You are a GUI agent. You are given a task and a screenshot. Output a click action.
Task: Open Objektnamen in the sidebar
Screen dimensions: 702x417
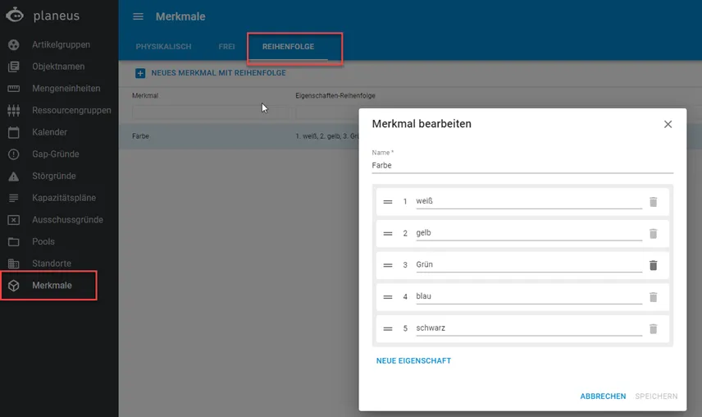[59, 66]
